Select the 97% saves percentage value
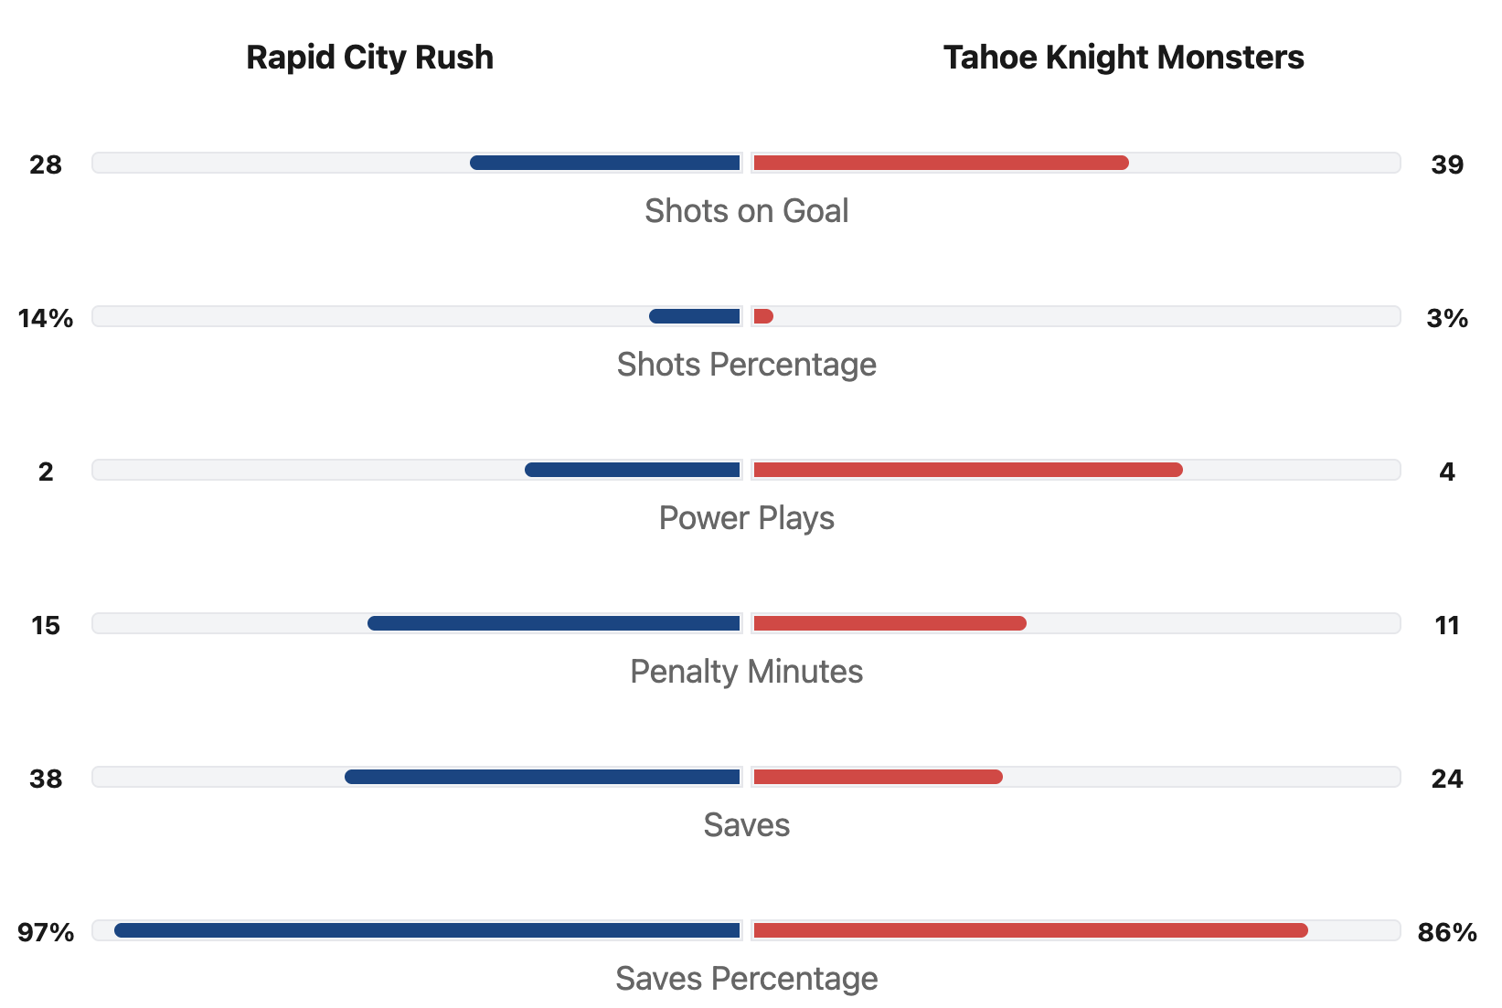This screenshot has height=1008, width=1502. [46, 933]
